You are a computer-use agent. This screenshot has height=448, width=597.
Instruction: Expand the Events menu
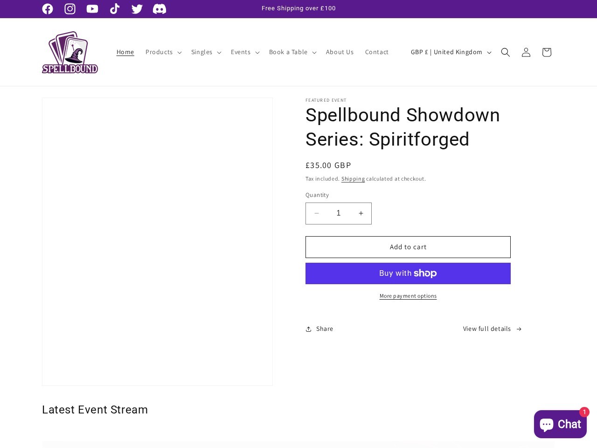(244, 52)
